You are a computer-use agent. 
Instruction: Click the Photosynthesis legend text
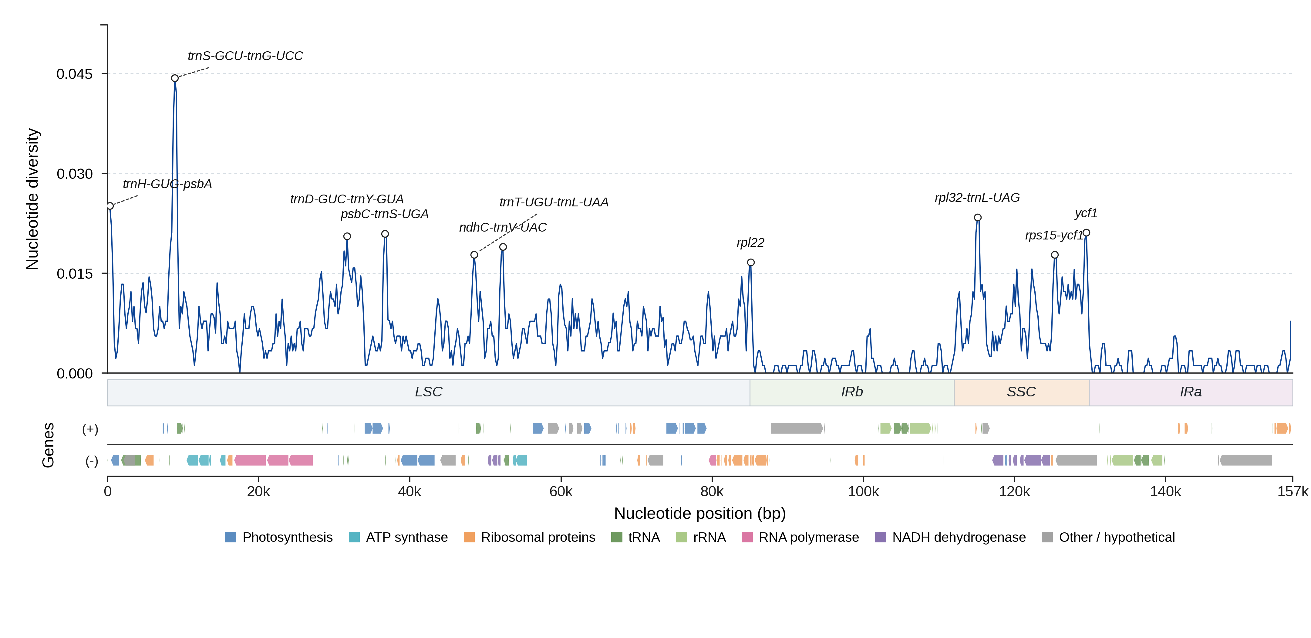pos(288,538)
